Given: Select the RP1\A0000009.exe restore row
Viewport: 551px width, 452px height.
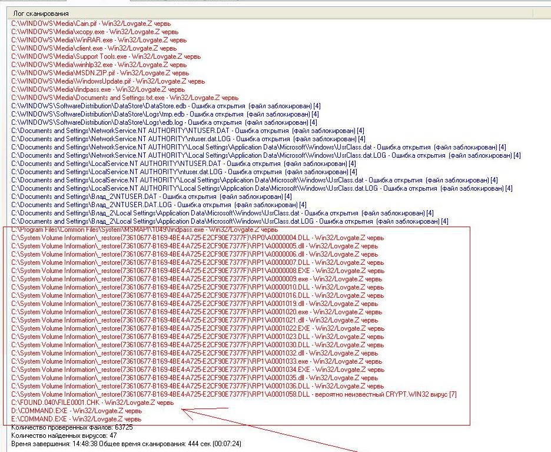Looking at the screenshot, I should pyautogui.click(x=197, y=280).
